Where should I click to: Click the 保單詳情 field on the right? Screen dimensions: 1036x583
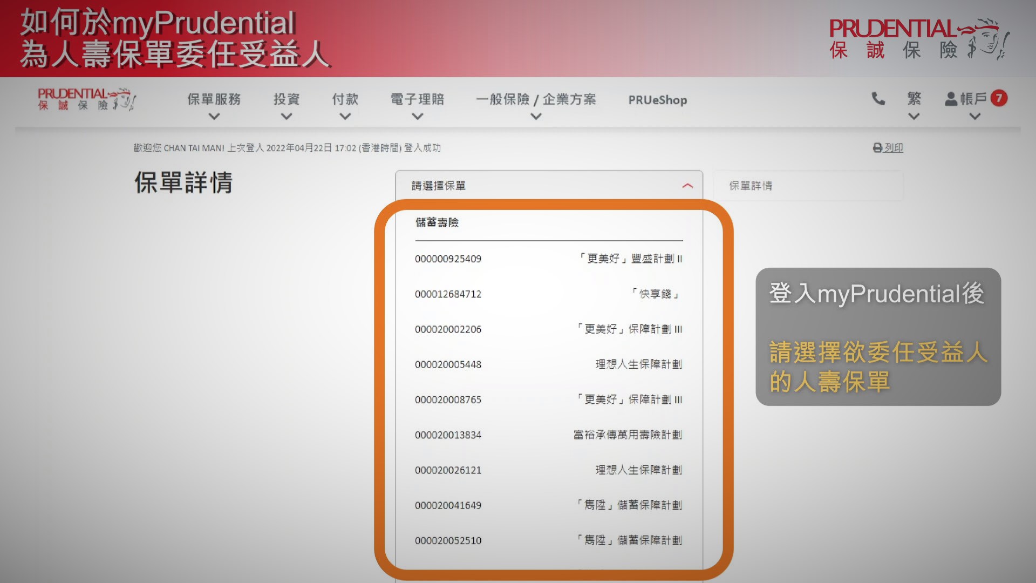(x=808, y=186)
